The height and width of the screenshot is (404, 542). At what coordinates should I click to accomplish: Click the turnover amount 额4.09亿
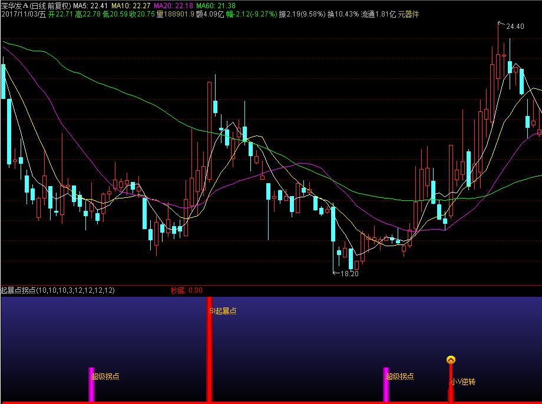(x=210, y=15)
